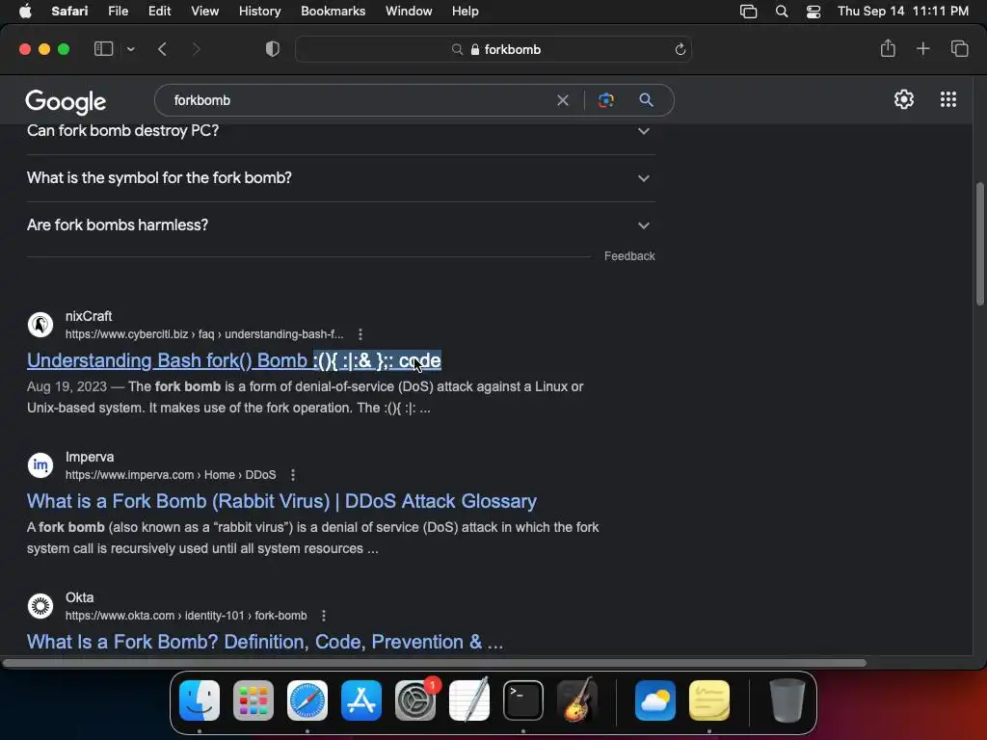This screenshot has height=740, width=987.
Task: Open App Store from the Dock
Action: (361, 700)
